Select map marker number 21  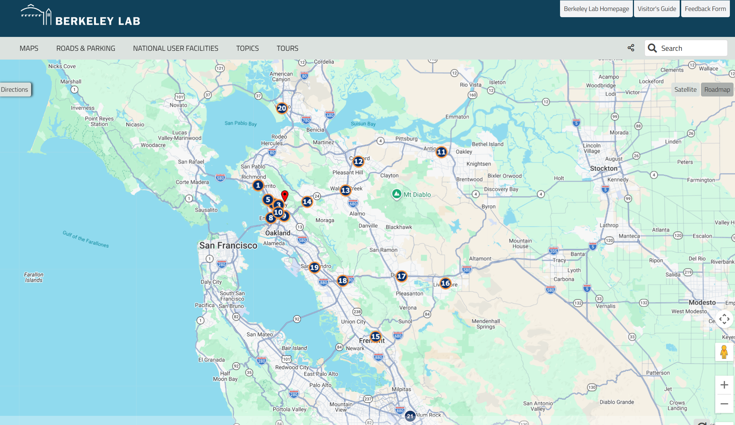click(x=410, y=416)
